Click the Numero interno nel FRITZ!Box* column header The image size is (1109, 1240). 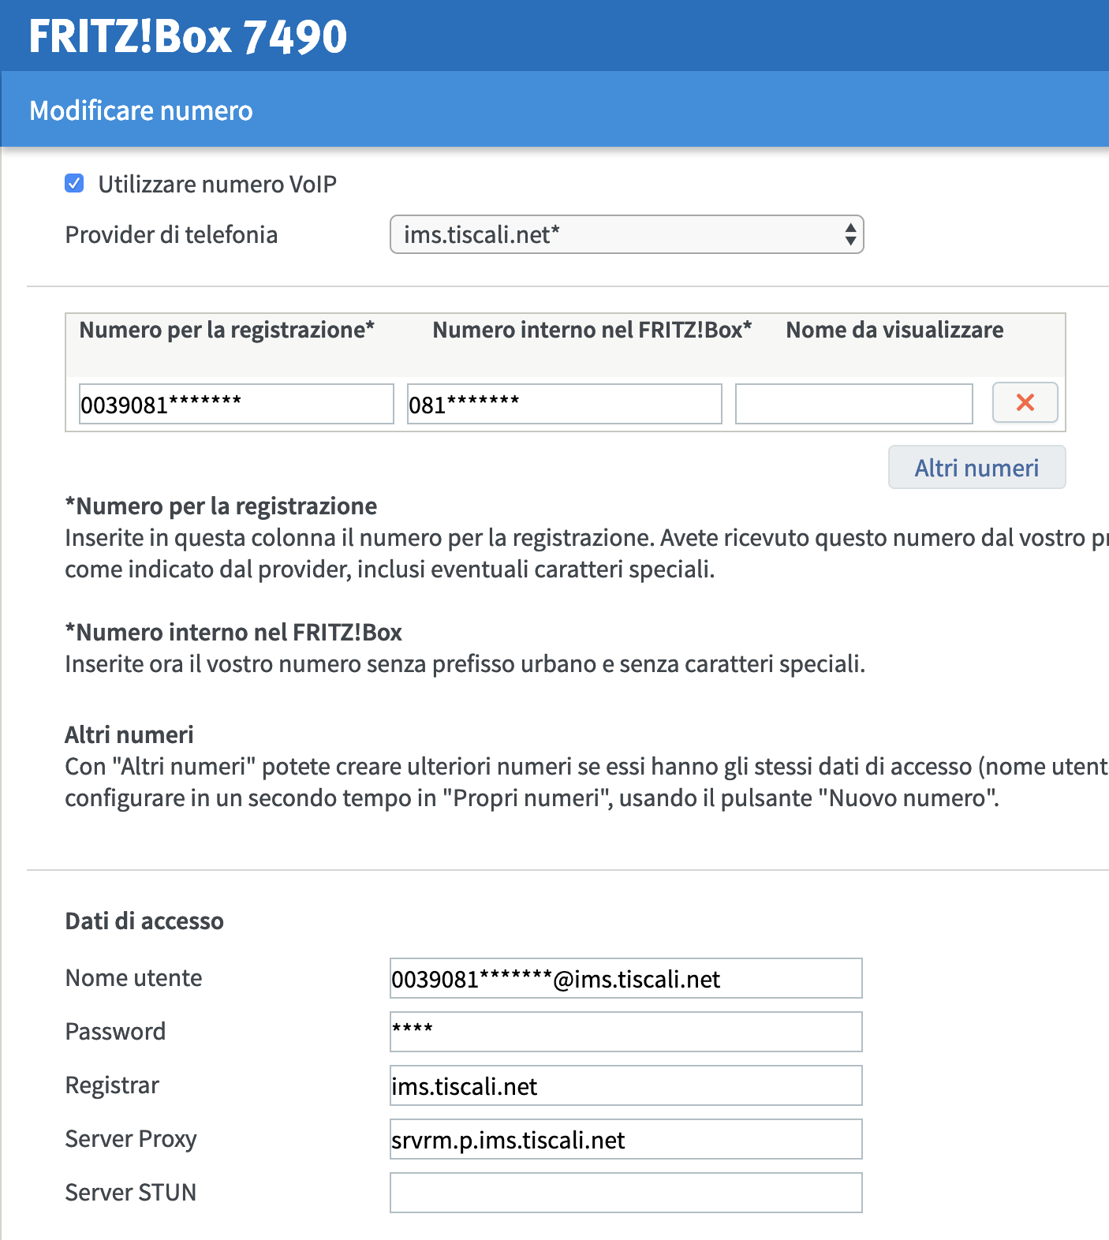click(592, 330)
